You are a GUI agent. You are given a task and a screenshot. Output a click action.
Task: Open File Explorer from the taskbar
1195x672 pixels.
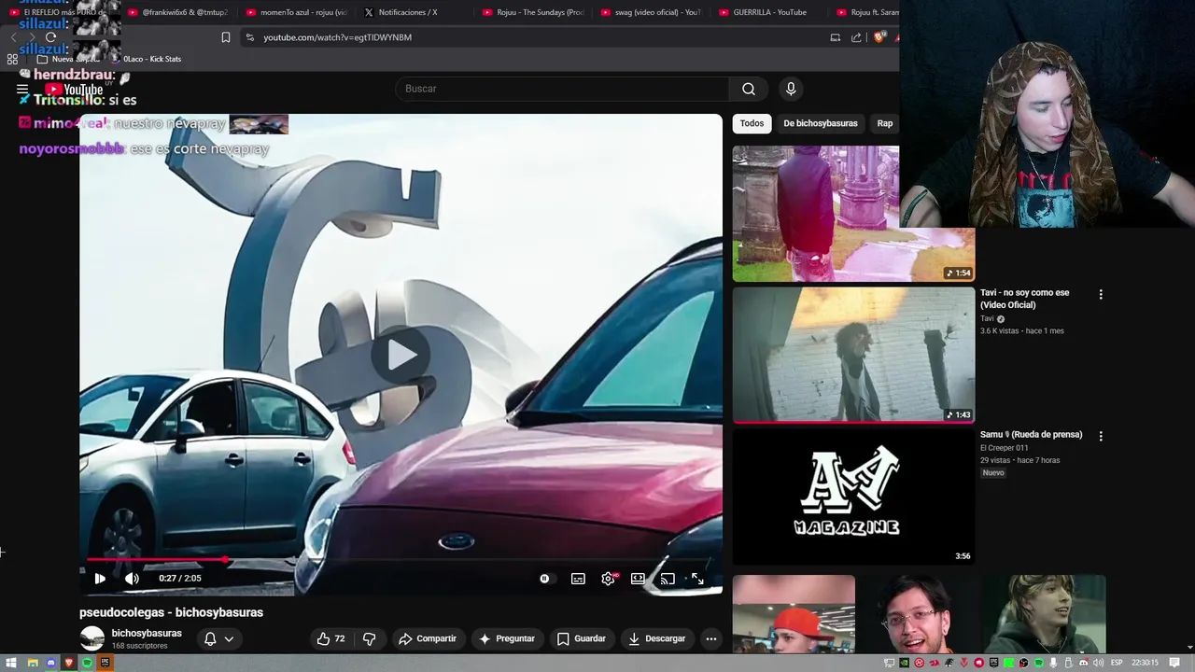click(x=32, y=663)
